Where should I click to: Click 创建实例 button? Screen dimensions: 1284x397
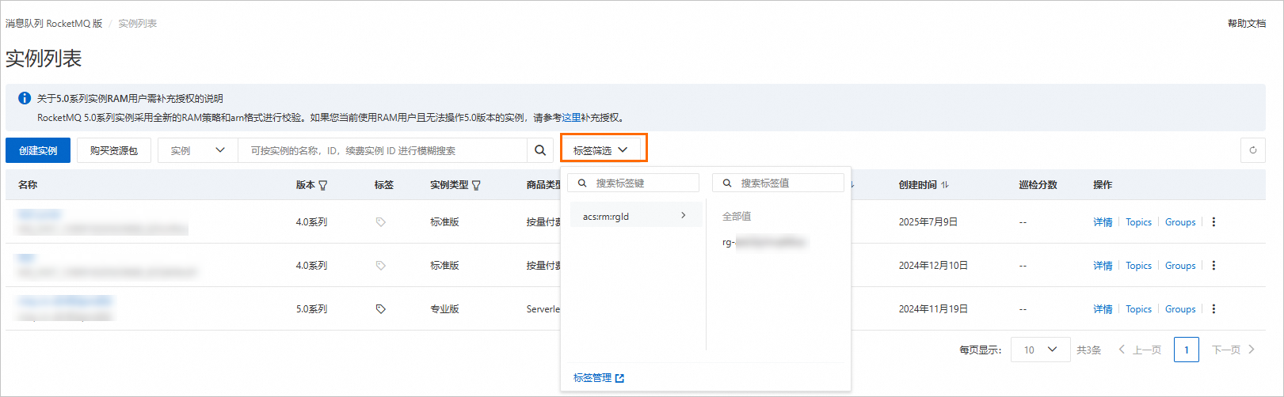tap(38, 150)
